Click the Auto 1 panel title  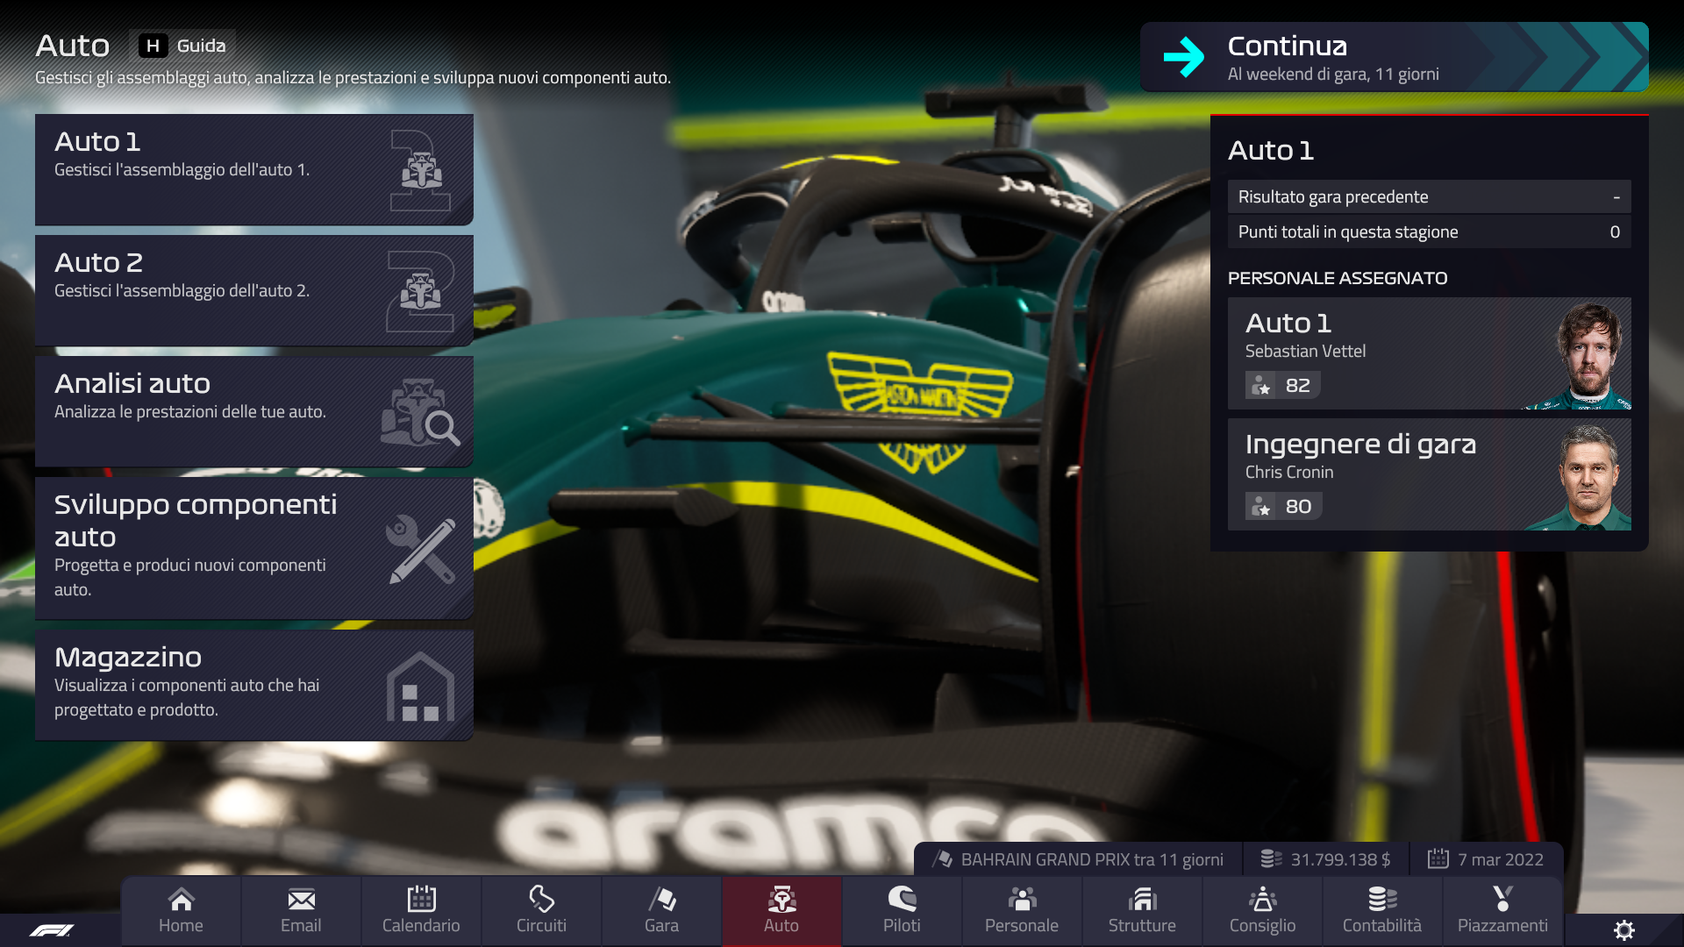coord(1271,151)
